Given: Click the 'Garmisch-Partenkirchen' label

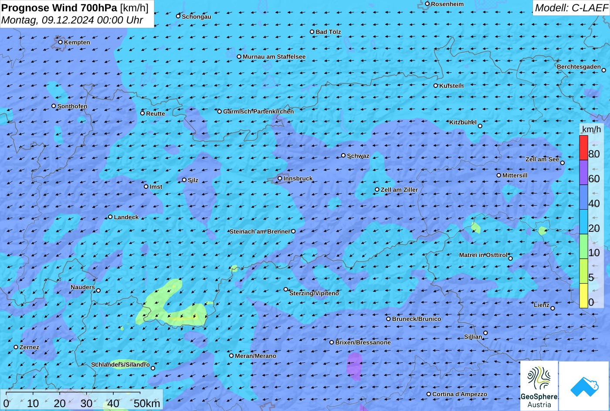Looking at the screenshot, I should (258, 111).
